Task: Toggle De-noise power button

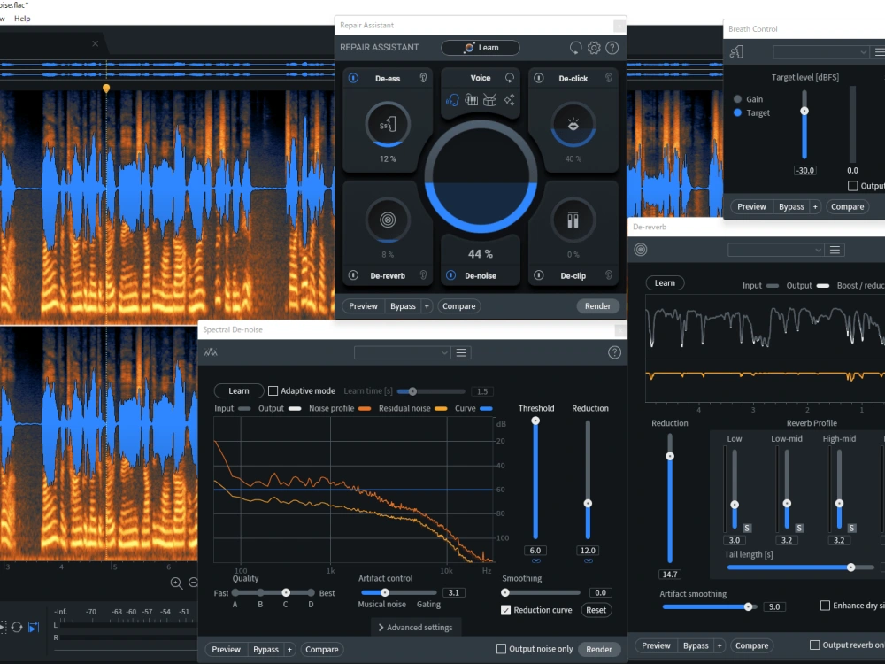Action: point(451,275)
